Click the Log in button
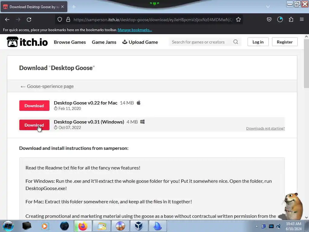 click(x=258, y=42)
